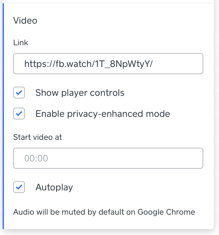Click the audio muted on Google Chrome note
This screenshot has height=235, width=219.
click(x=104, y=212)
